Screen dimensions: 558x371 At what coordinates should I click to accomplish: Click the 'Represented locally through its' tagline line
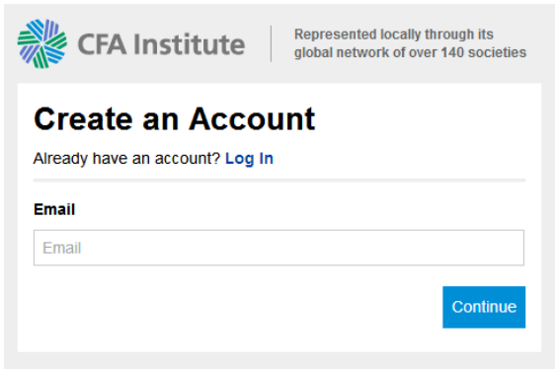(x=394, y=35)
